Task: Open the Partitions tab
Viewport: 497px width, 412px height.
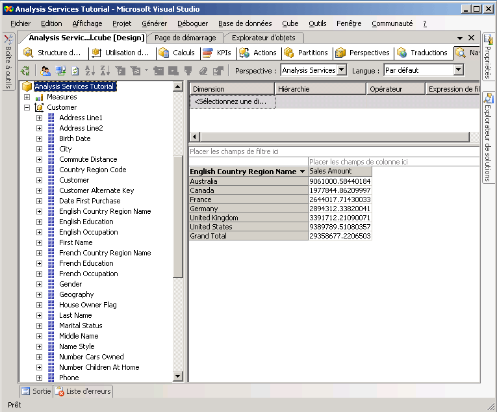Action: click(x=306, y=53)
